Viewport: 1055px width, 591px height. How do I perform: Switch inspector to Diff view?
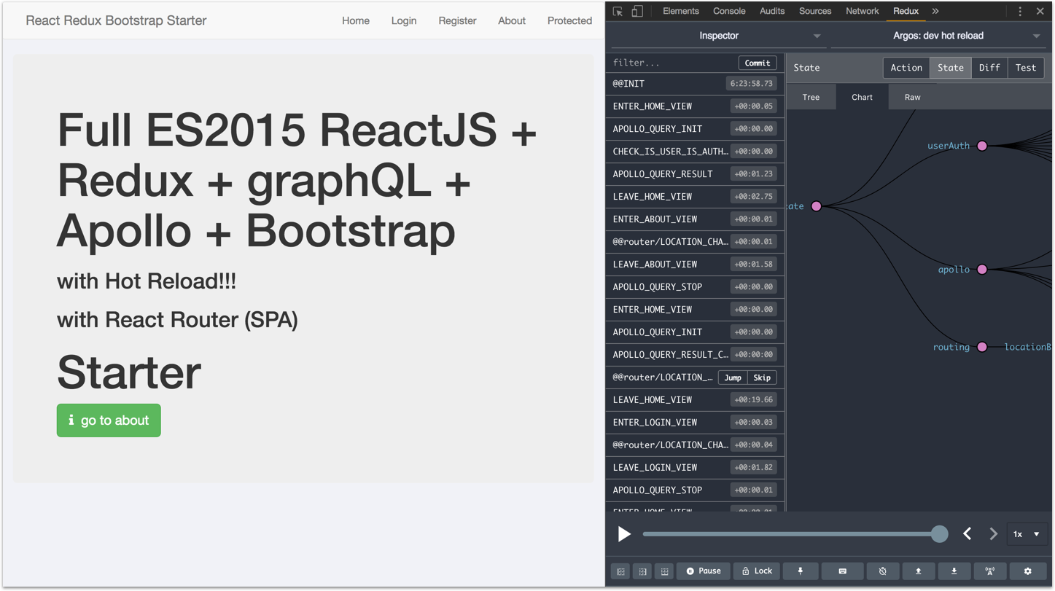point(989,68)
